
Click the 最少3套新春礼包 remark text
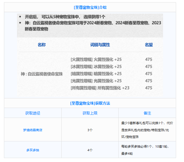(147, 130)
